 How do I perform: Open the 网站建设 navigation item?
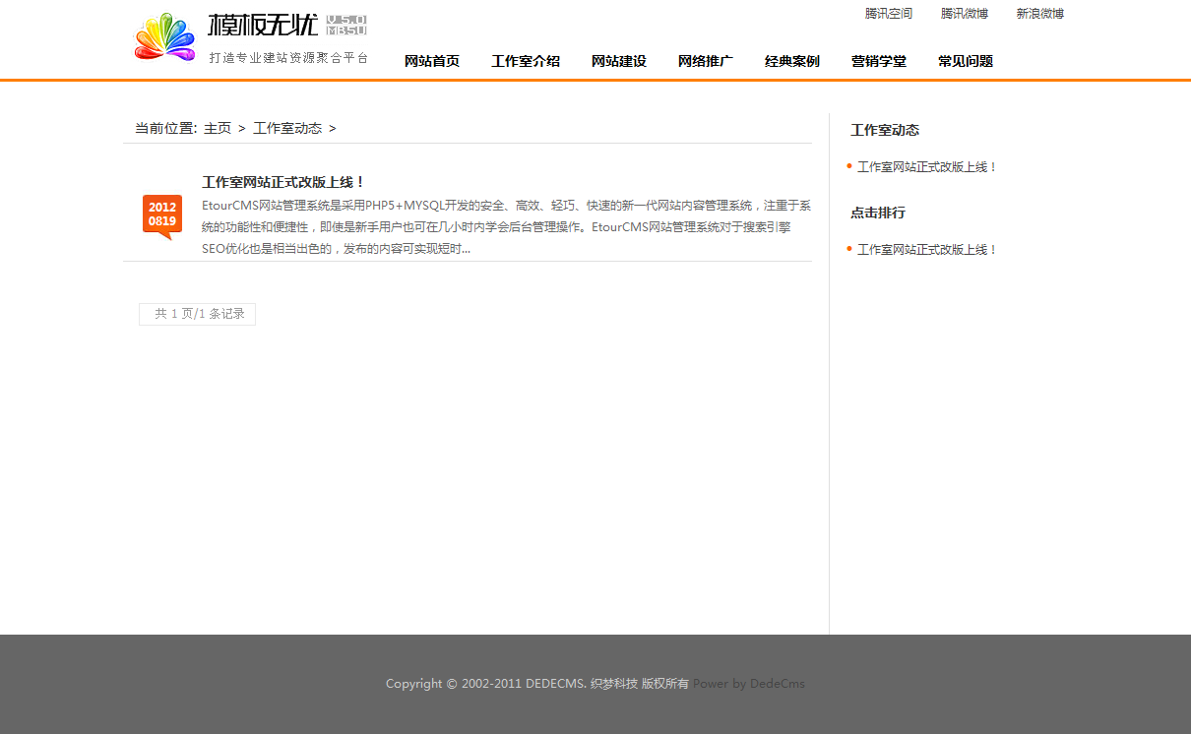(x=619, y=61)
